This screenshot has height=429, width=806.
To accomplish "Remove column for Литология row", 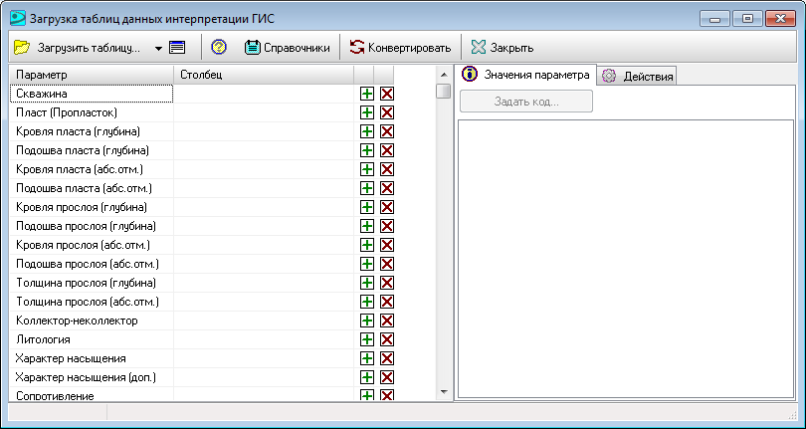I will click(x=387, y=339).
